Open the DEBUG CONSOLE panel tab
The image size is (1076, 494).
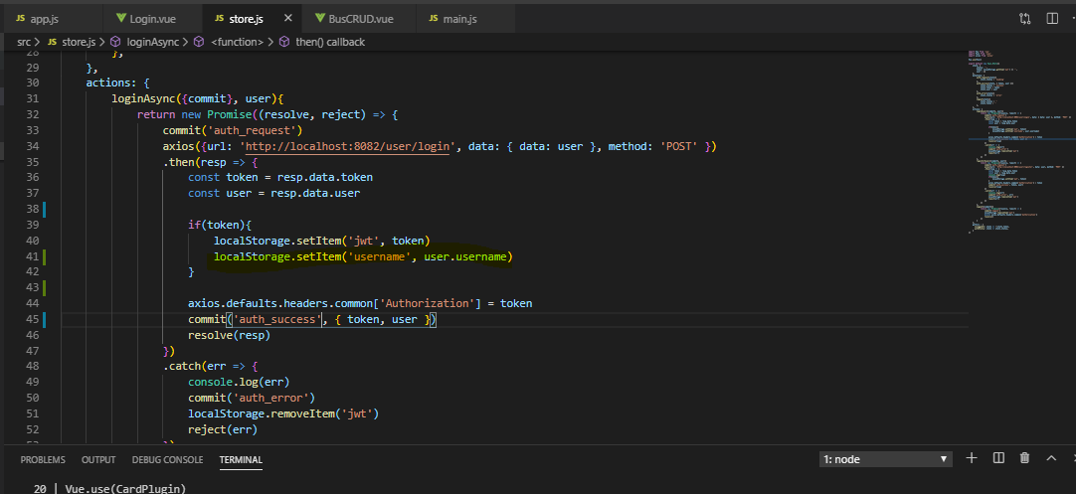[x=167, y=459]
